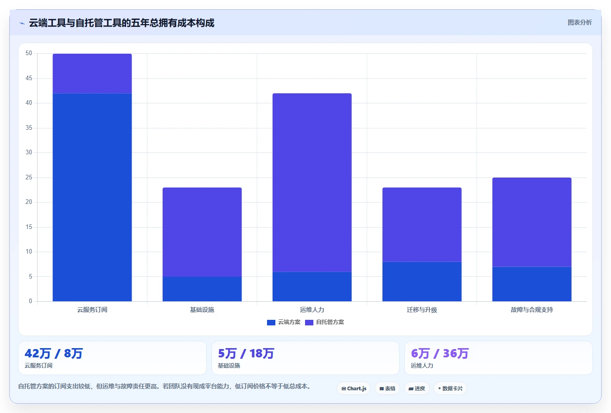Click the 数据卡片 tag
The width and height of the screenshot is (611, 413).
tap(450, 388)
